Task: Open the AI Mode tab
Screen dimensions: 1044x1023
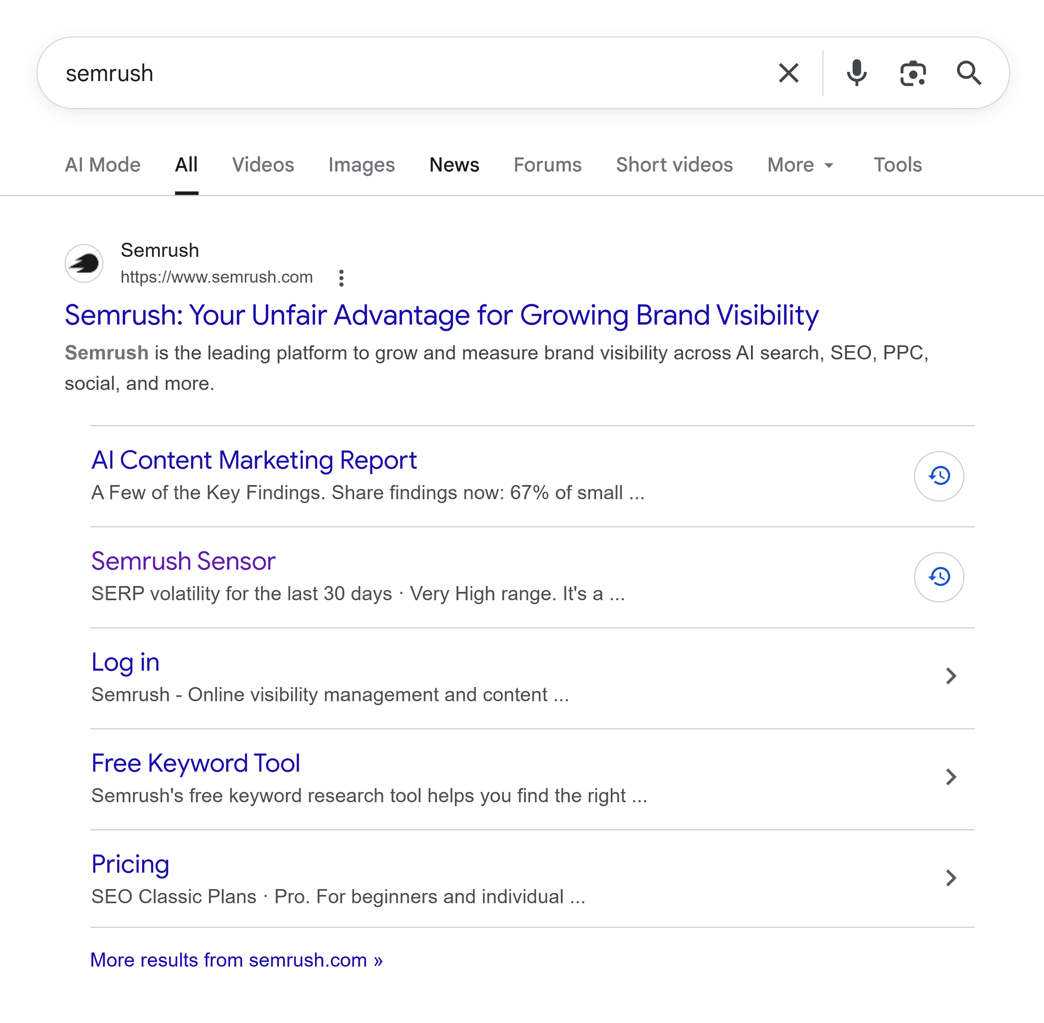Action: [101, 165]
